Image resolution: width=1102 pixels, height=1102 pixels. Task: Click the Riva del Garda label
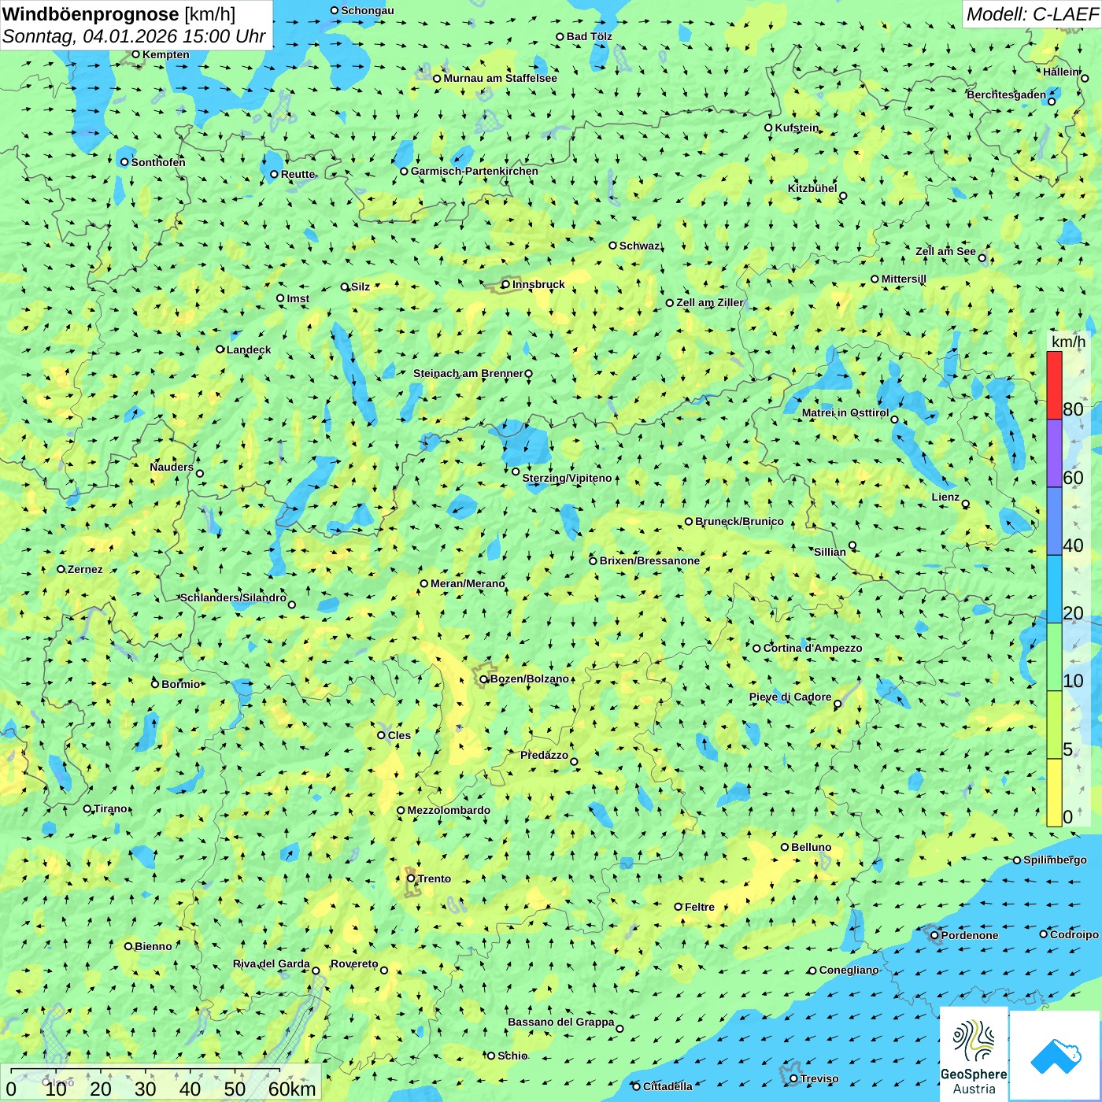click(271, 963)
